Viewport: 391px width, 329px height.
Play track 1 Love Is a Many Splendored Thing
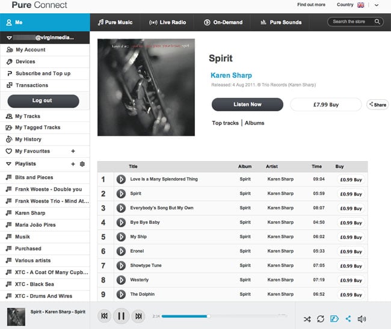[x=121, y=179]
